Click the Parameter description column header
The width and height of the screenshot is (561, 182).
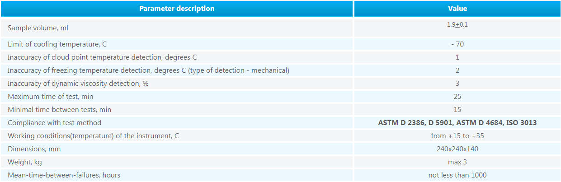[x=177, y=9]
